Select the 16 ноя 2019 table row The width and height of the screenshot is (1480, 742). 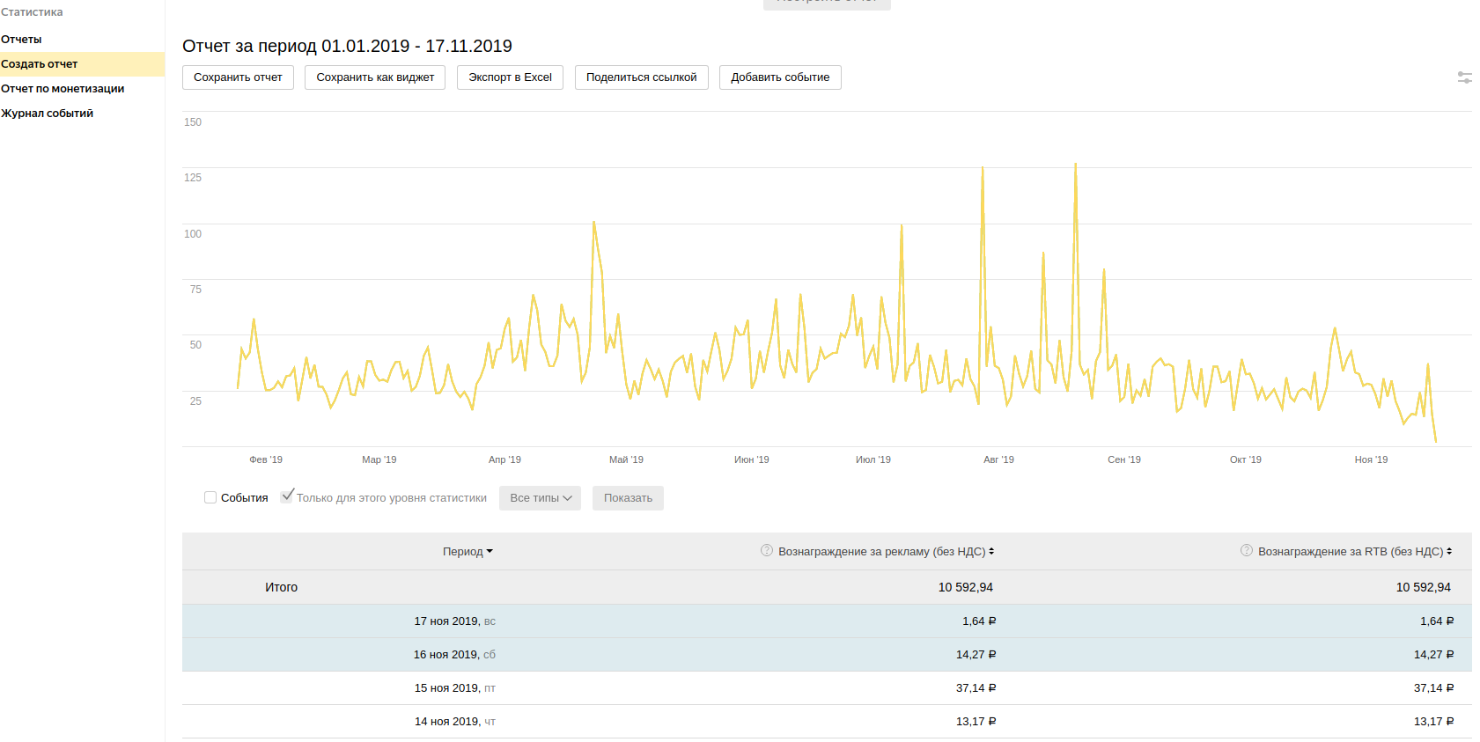click(x=454, y=655)
